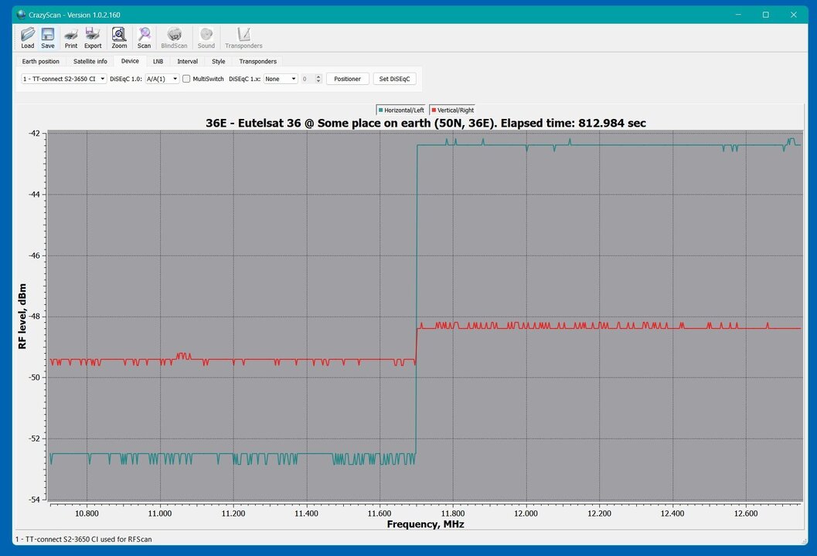The width and height of the screenshot is (817, 556).
Task: Click the BlindScan toolbar icon
Action: [x=174, y=38]
